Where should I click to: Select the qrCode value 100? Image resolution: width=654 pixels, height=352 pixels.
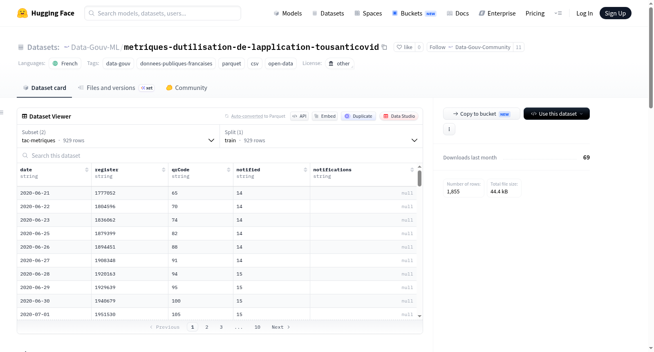click(x=200, y=301)
